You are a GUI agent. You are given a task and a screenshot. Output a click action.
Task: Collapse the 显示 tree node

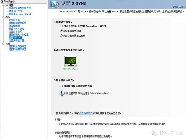coord(4,17)
